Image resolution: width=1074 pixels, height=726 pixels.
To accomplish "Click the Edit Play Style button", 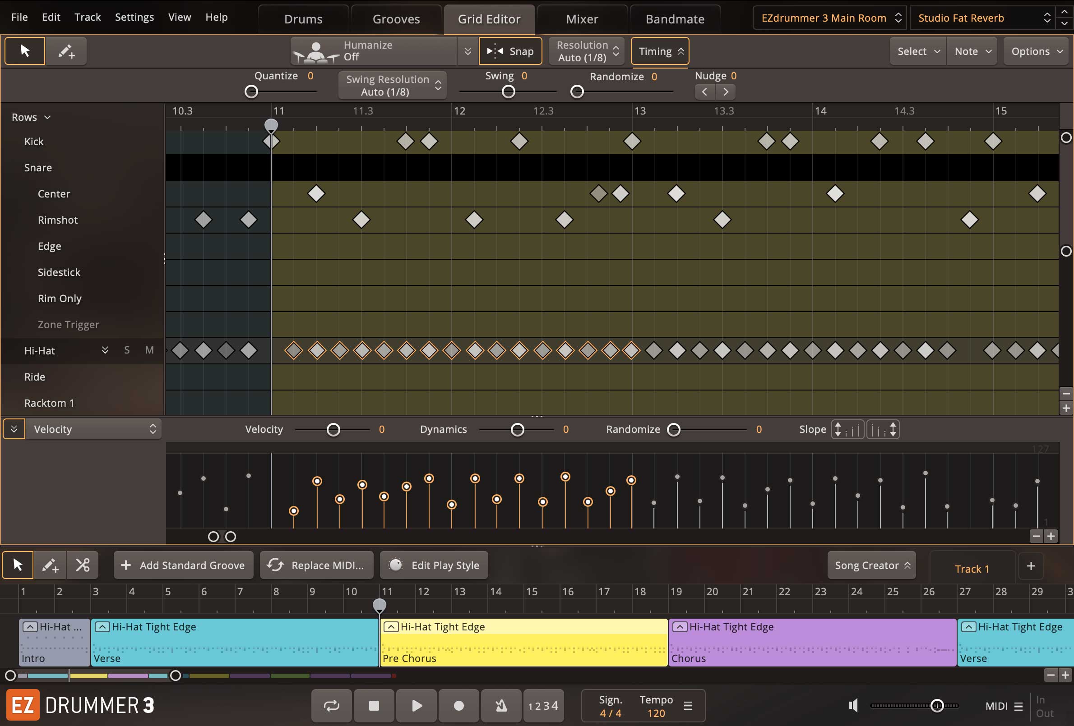I will 434,565.
